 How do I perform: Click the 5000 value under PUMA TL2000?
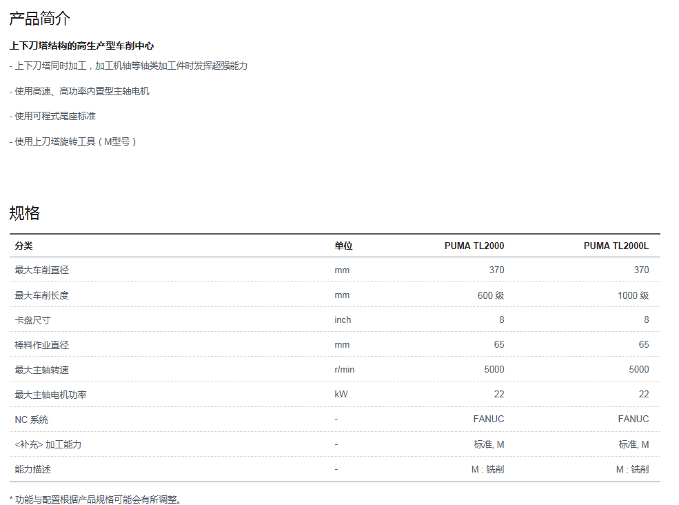tap(494, 369)
